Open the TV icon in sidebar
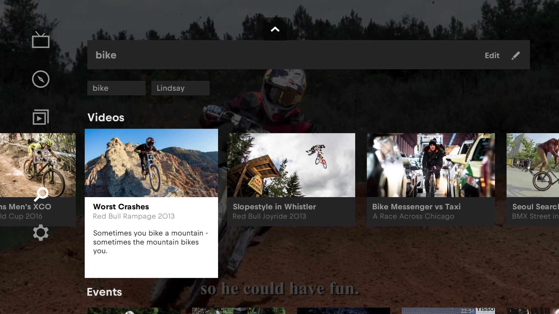 (x=41, y=40)
